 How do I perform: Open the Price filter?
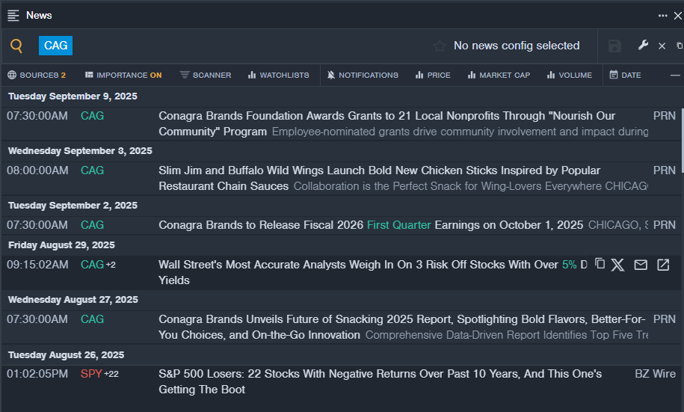(433, 75)
